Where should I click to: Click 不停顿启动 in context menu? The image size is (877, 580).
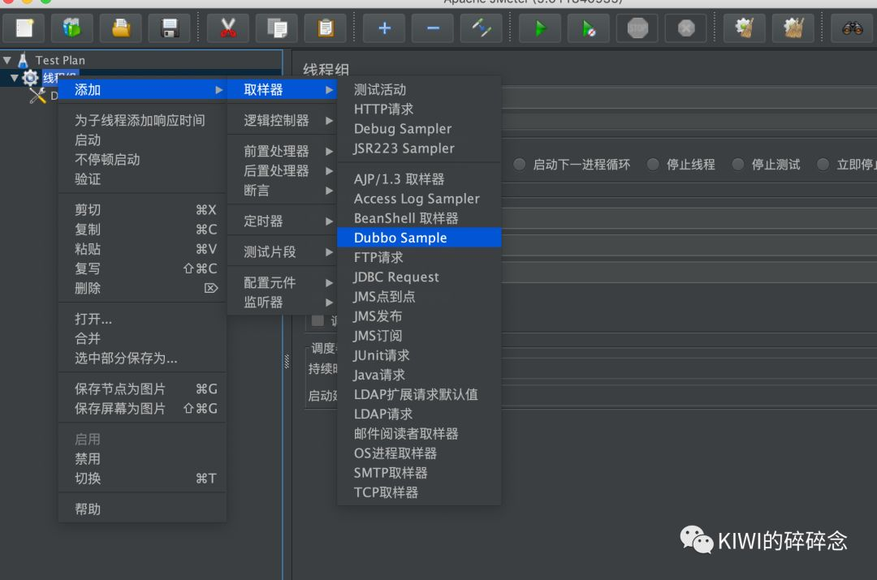point(143,159)
